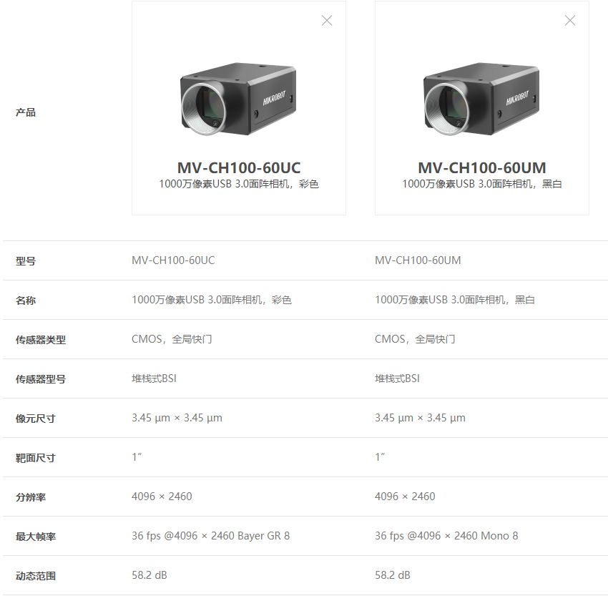Click the 4096 × 2460 resolution for 60UM
Screen dimensions: 608x596
405,497
